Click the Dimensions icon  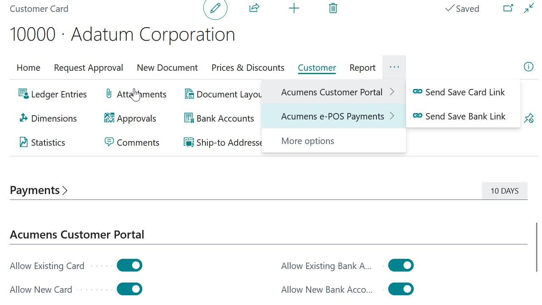click(x=23, y=118)
